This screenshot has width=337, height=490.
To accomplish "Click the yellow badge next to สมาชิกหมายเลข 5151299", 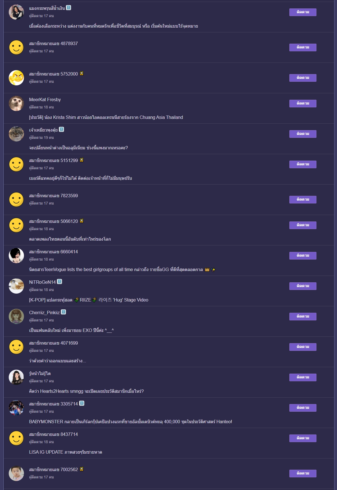I will (81, 160).
